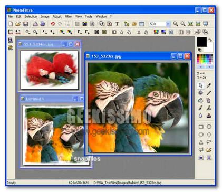Click the Brightness minus icon
The width and height of the screenshot is (222, 192).
tap(27, 32)
